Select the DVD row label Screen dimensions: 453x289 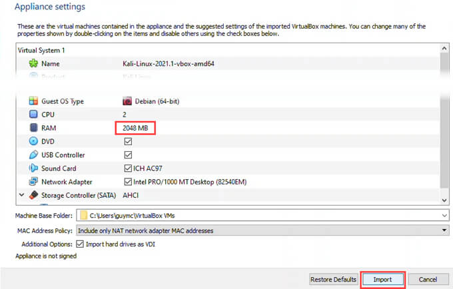48,141
